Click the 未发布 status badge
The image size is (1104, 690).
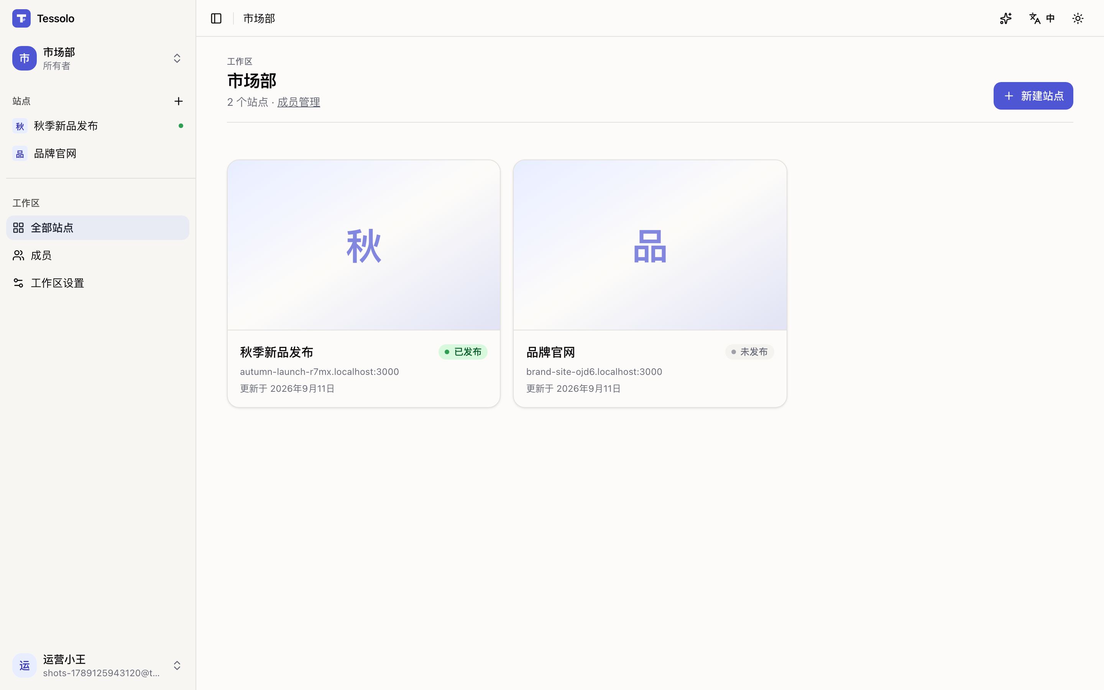coord(749,352)
